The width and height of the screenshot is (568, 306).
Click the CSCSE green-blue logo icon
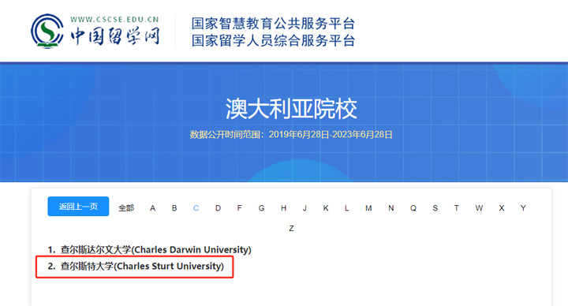(x=47, y=31)
